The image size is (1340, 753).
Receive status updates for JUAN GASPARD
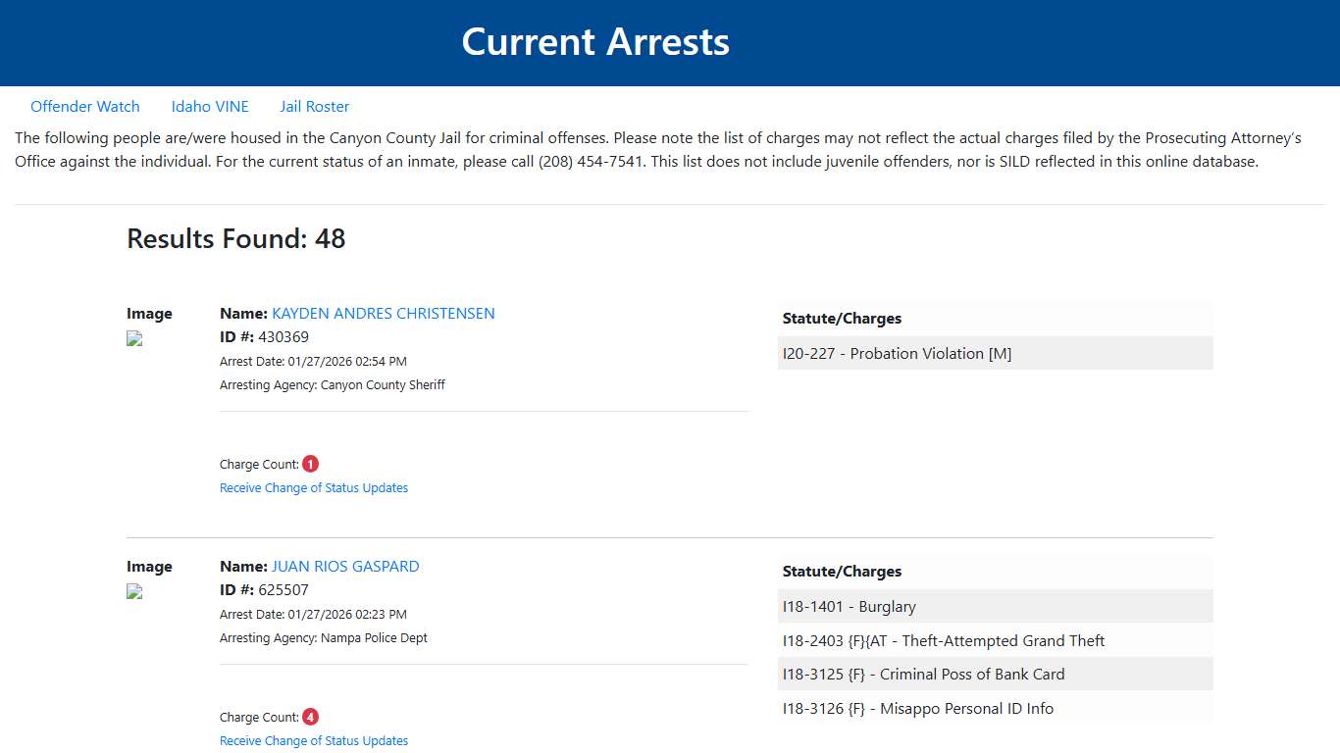pyautogui.click(x=314, y=740)
